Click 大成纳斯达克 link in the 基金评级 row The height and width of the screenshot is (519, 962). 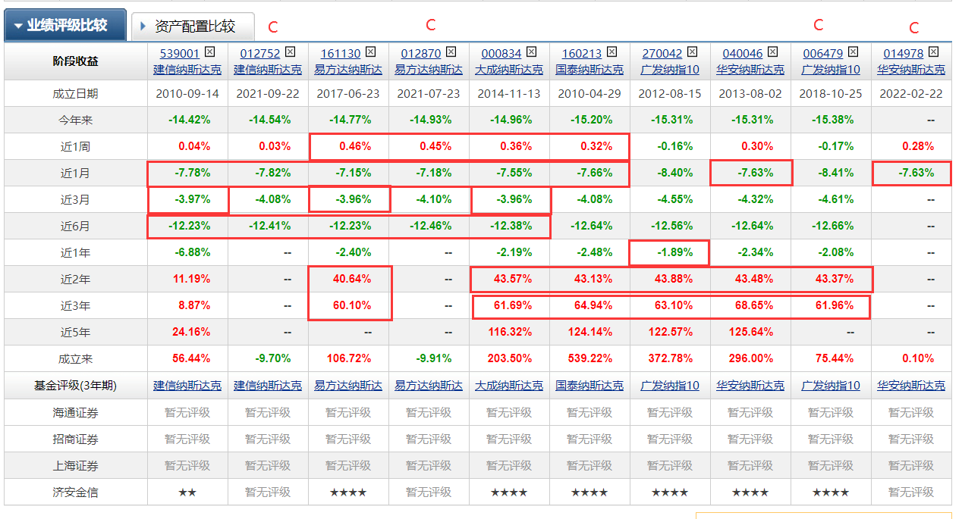pos(509,386)
